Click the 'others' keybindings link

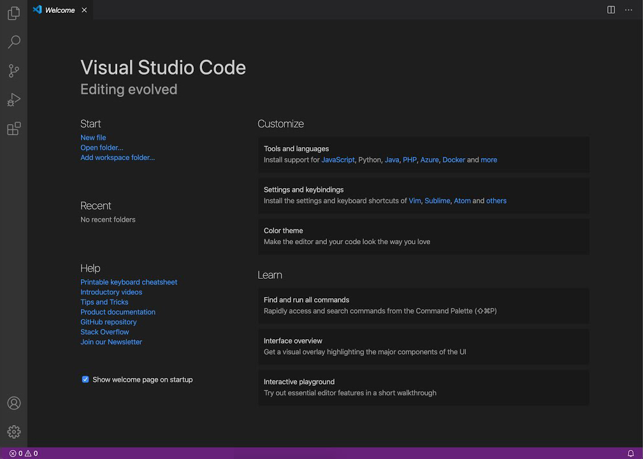coord(496,201)
